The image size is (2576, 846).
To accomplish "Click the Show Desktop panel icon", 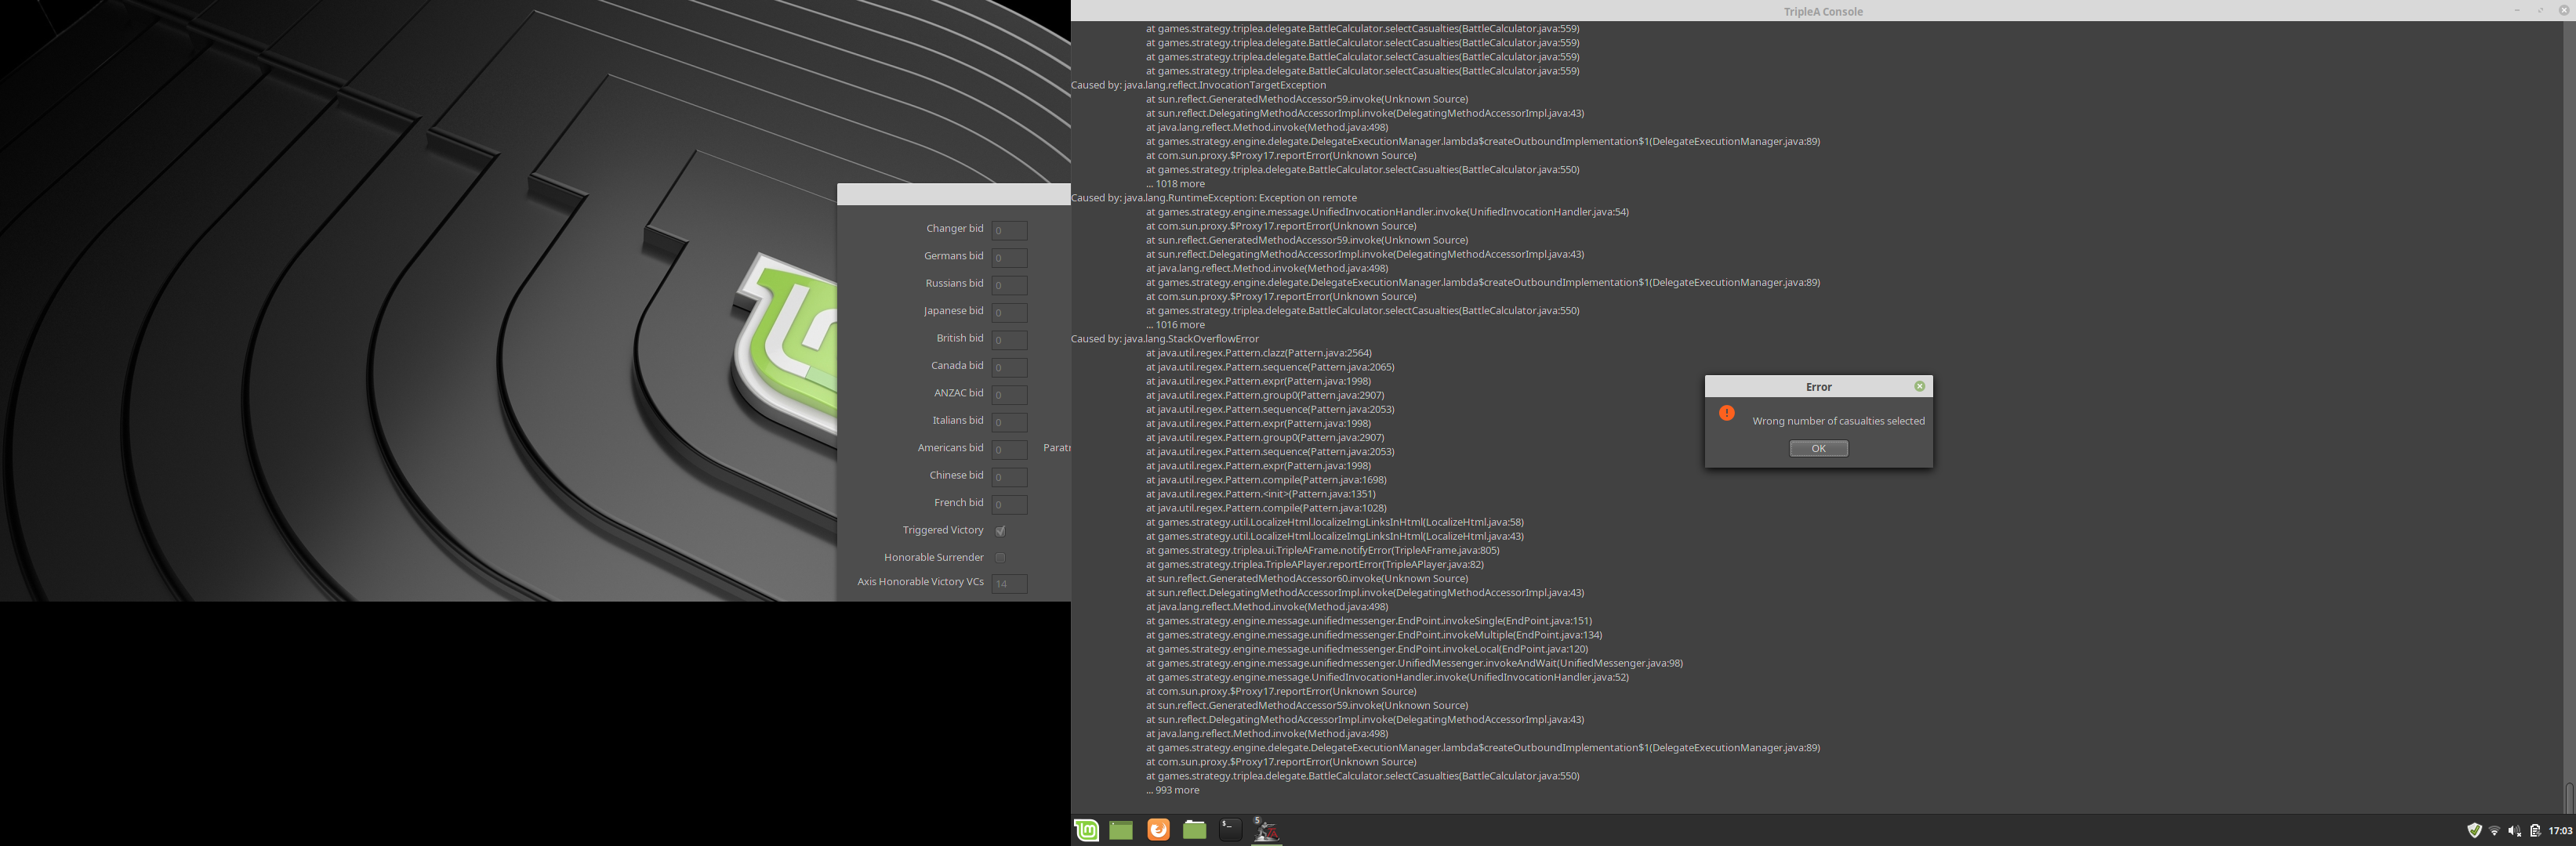I will click(1121, 830).
